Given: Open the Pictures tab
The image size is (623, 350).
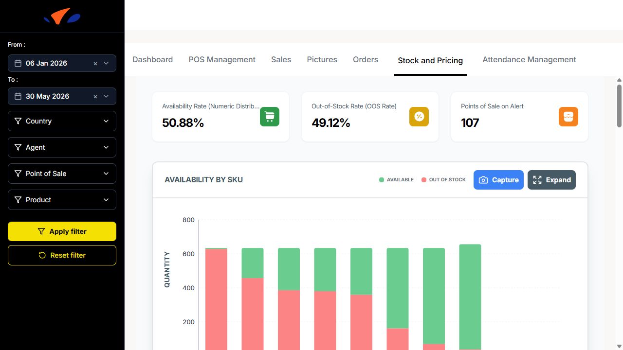Looking at the screenshot, I should 322,59.
